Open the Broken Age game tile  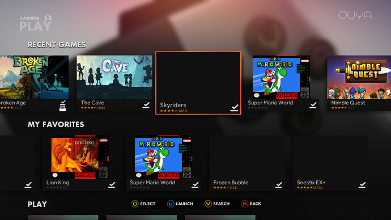click(x=34, y=83)
